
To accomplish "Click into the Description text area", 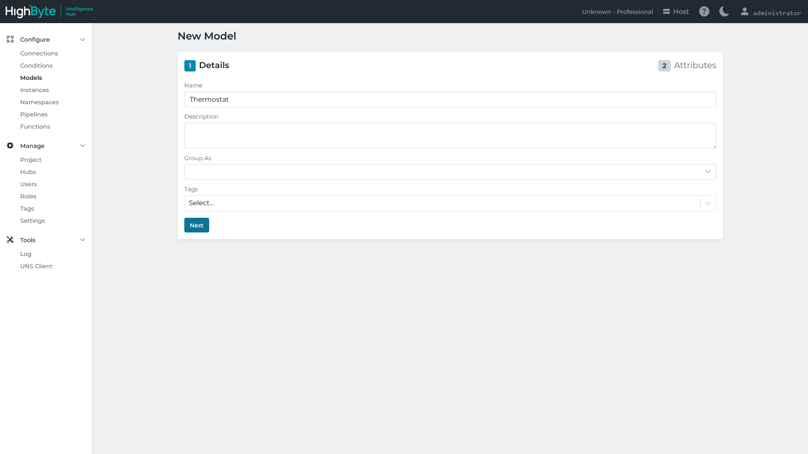I will coord(450,135).
